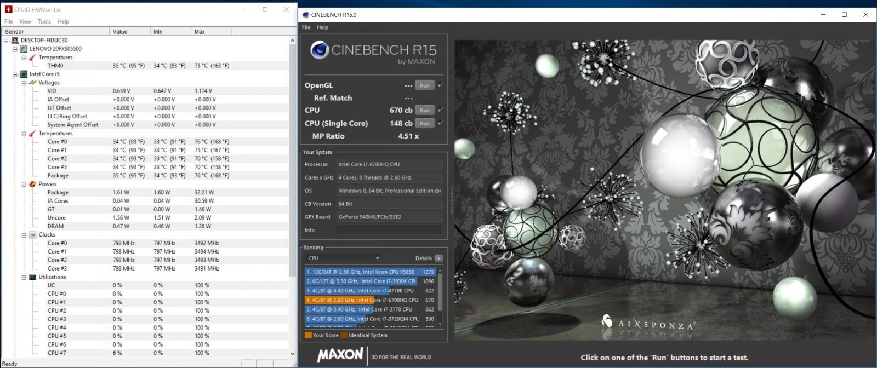
Task: Collapse the Utilizations group
Action: pos(24,277)
